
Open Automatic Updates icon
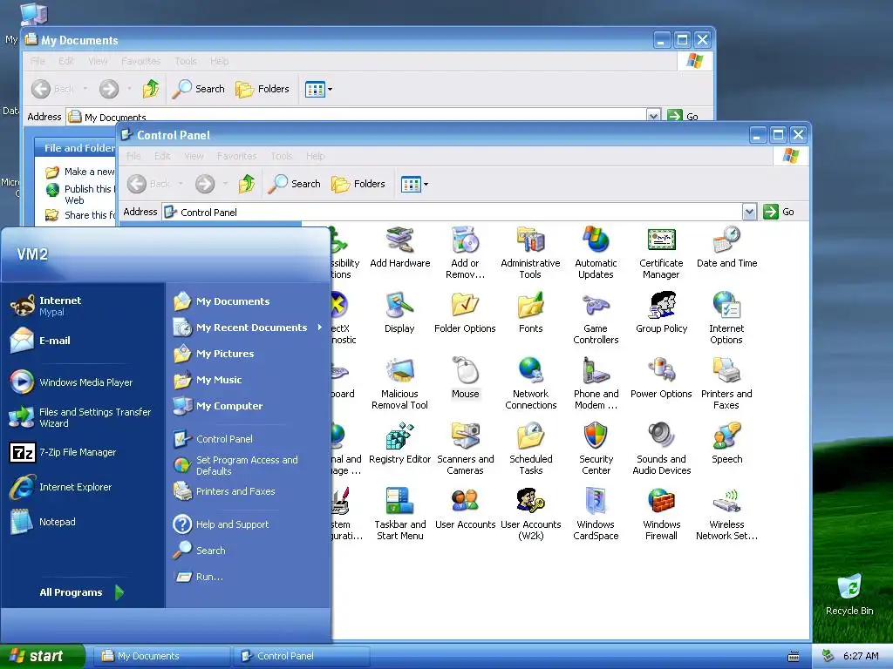pos(596,253)
